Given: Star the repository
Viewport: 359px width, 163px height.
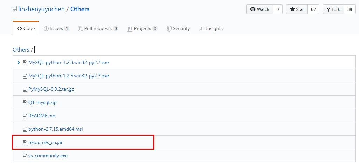Looking at the screenshot, I should click(297, 9).
